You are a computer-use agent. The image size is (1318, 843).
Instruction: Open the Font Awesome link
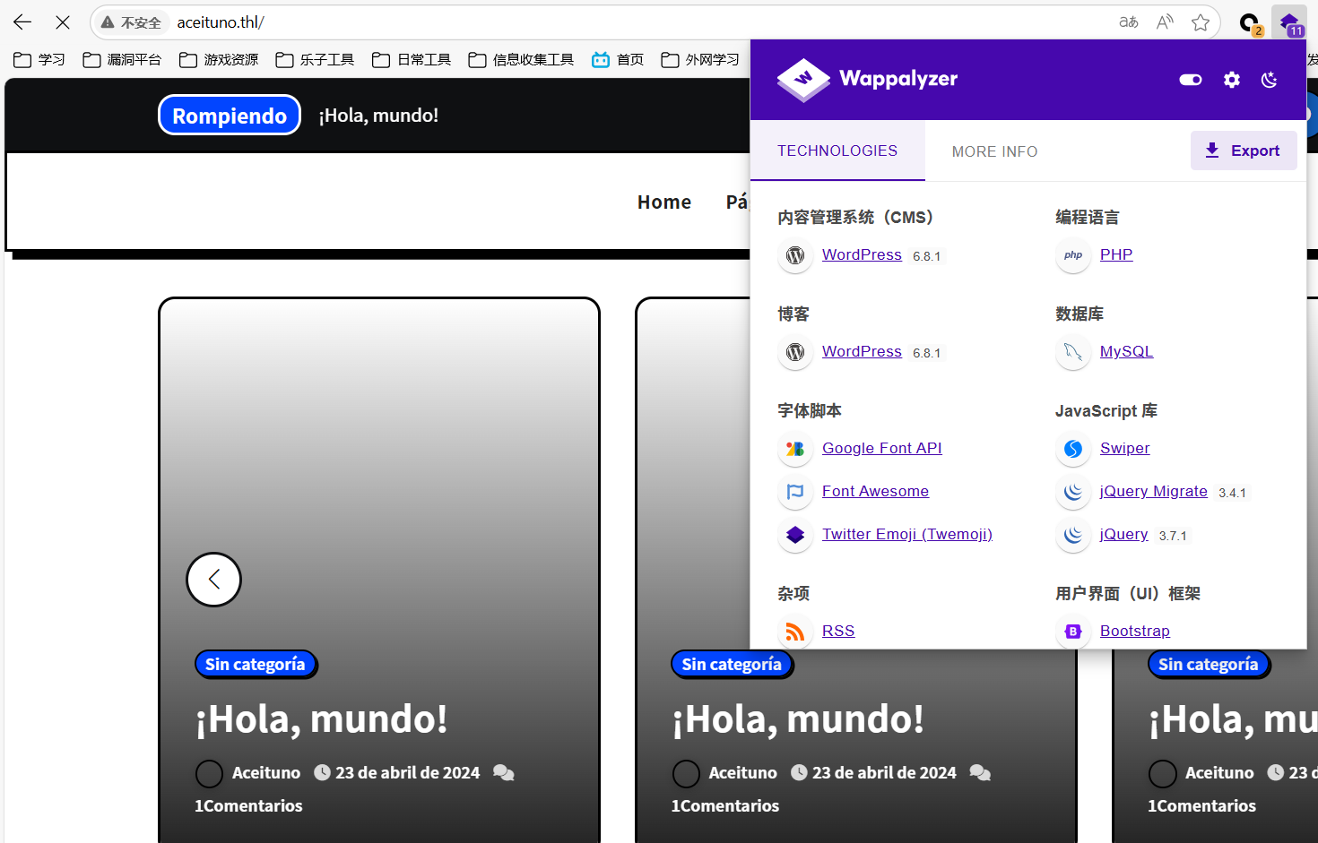pyautogui.click(x=875, y=491)
